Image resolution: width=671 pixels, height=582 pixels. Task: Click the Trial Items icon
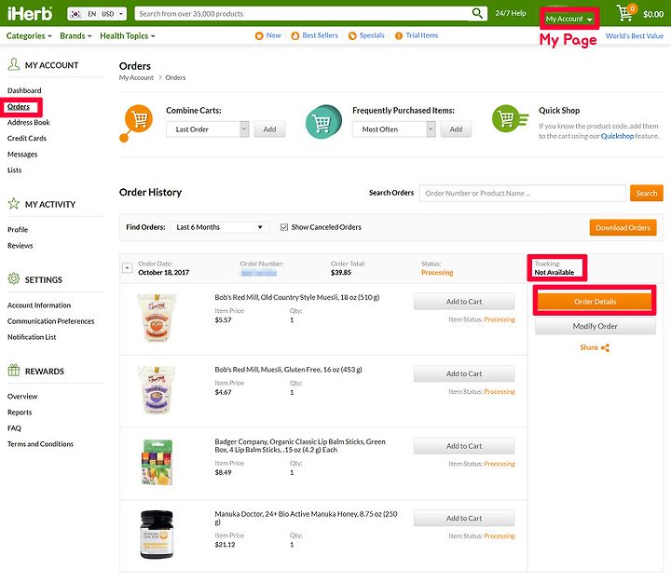click(x=399, y=36)
